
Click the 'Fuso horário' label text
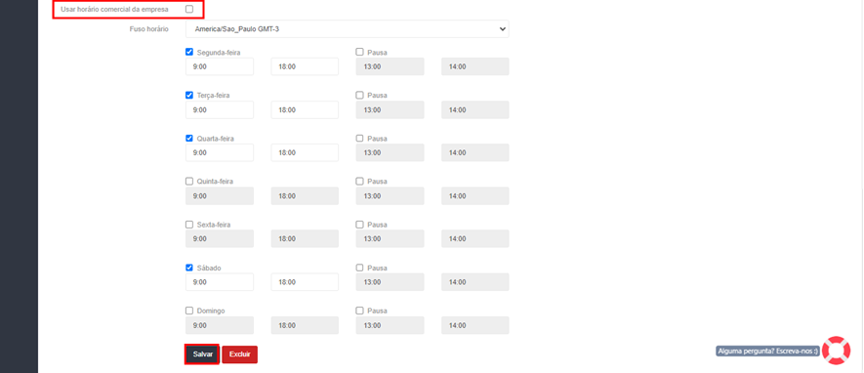coord(148,28)
